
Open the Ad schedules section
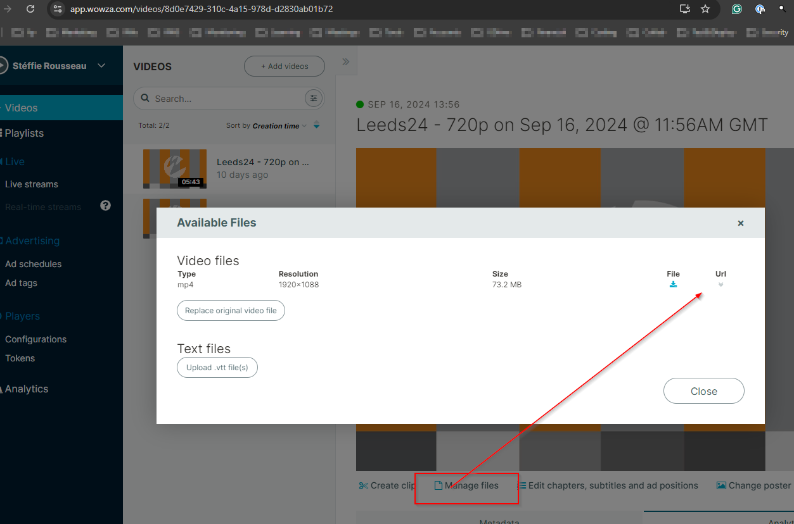pos(33,264)
